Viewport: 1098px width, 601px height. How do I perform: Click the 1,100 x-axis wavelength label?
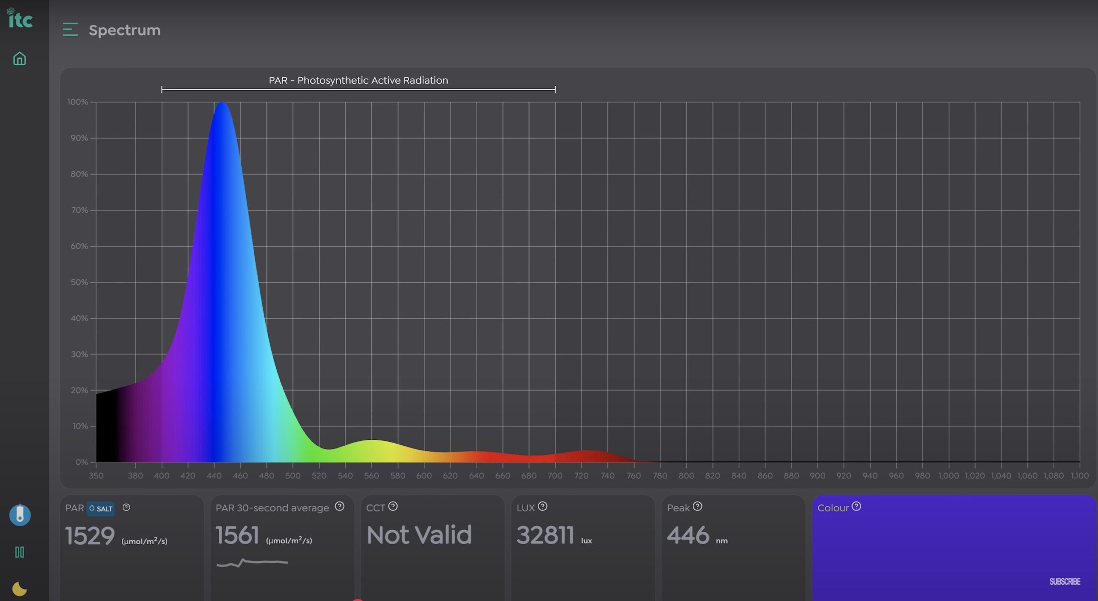point(1080,476)
